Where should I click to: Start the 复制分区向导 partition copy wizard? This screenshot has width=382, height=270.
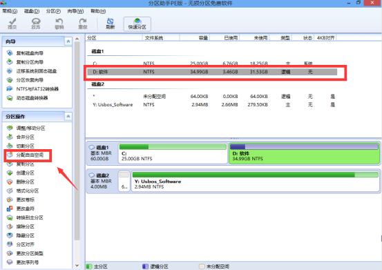(25, 62)
